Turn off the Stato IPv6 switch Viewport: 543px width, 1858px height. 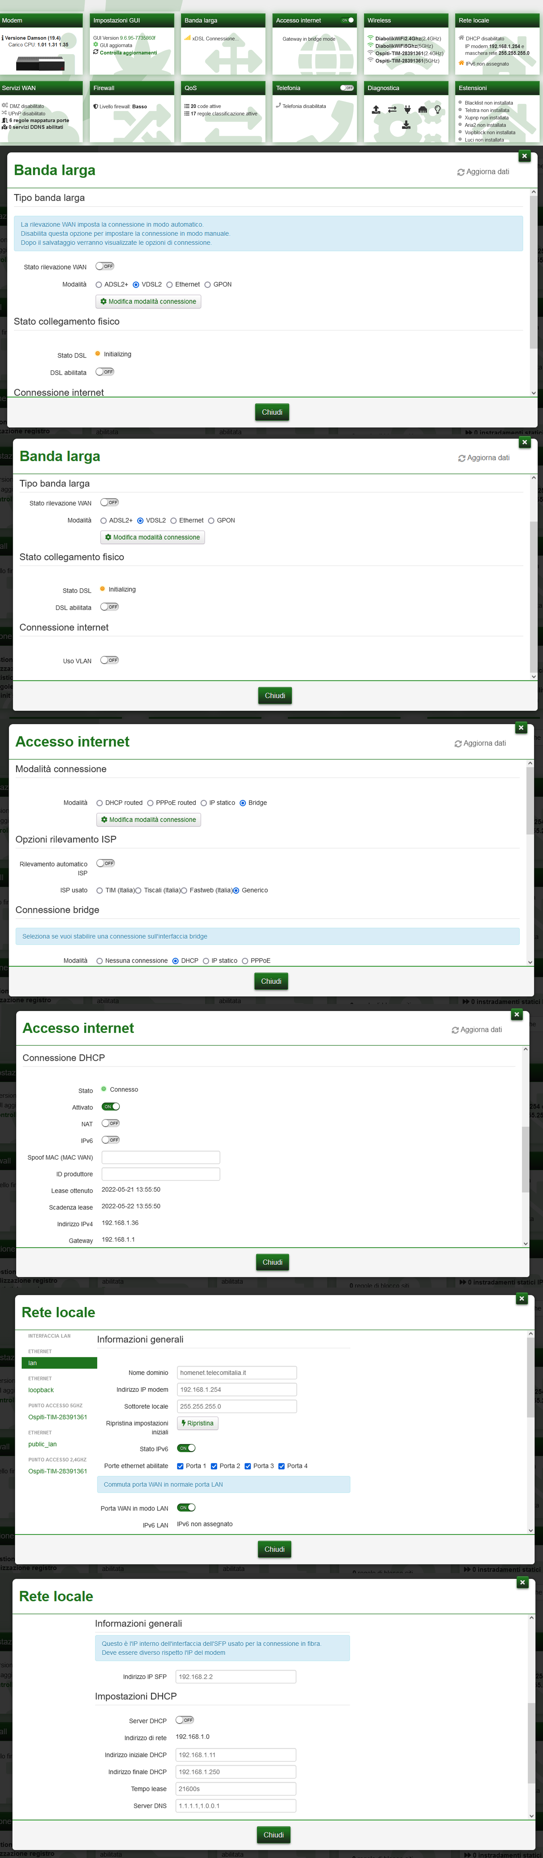(x=186, y=1448)
